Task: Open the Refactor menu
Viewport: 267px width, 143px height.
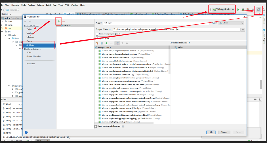Action: tap(41, 5)
